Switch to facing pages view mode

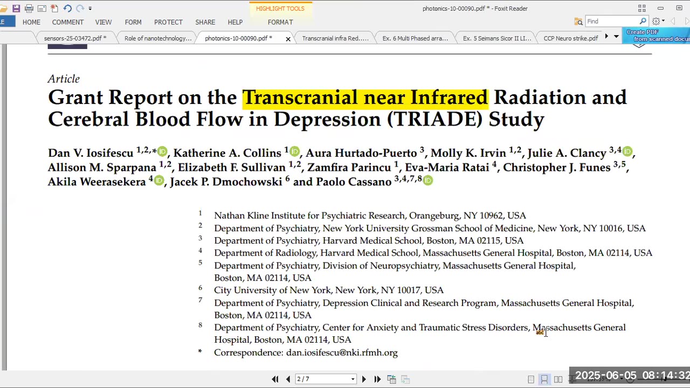[x=558, y=379]
